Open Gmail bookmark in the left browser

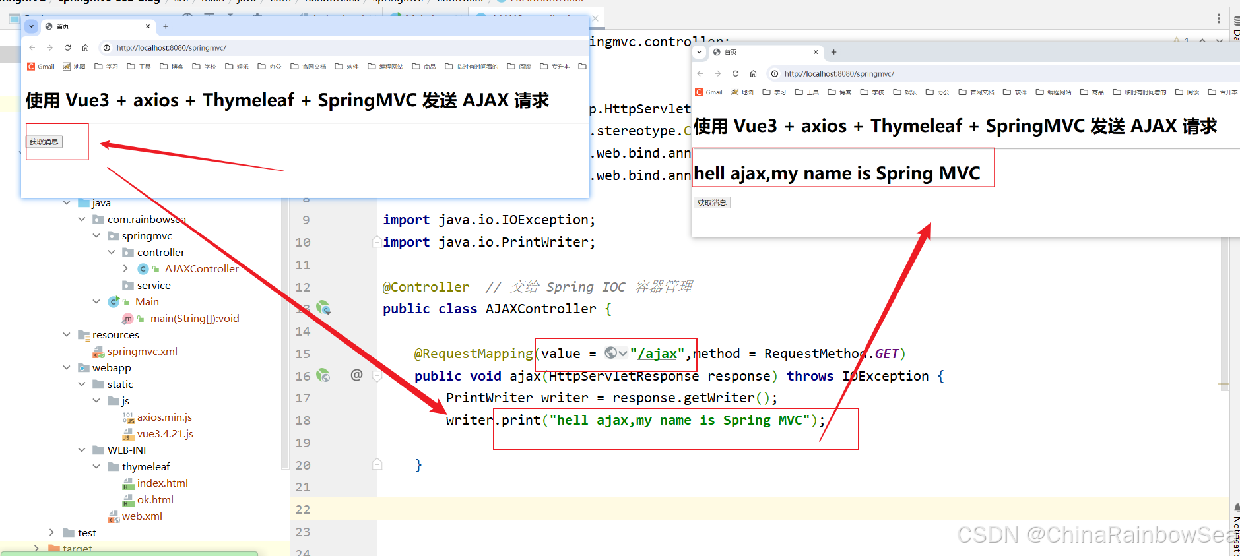[41, 67]
